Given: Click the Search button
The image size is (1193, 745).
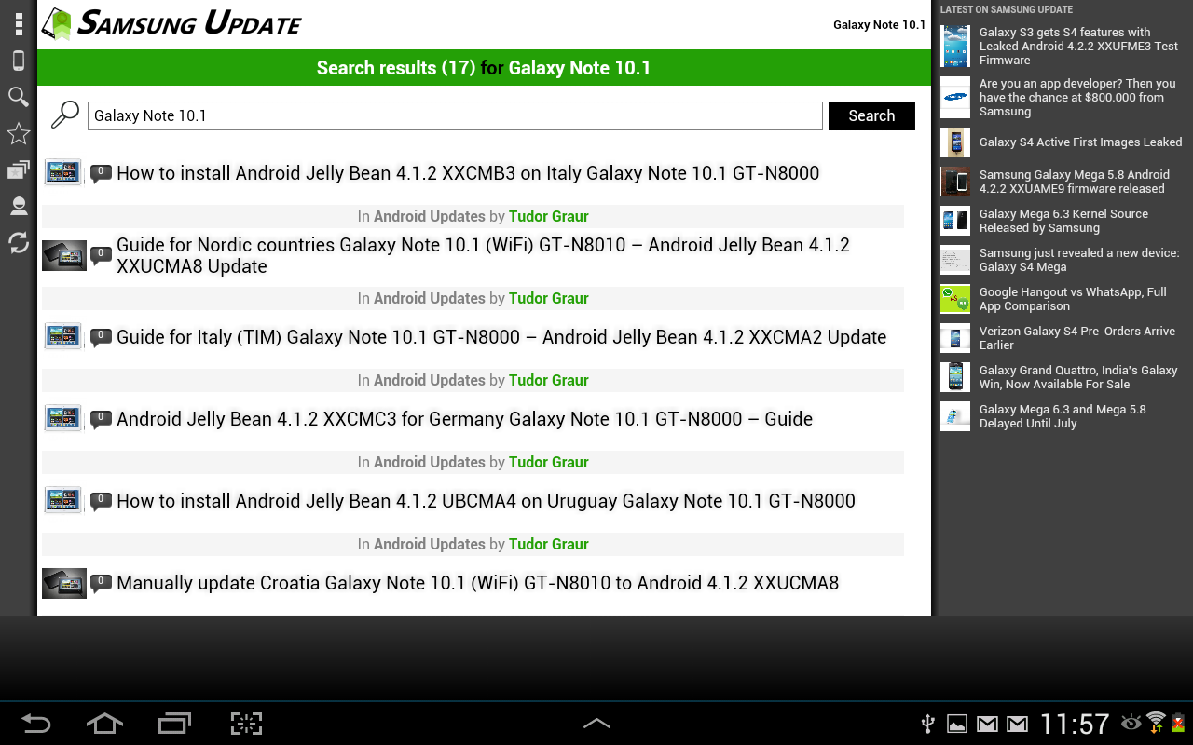Looking at the screenshot, I should [871, 115].
